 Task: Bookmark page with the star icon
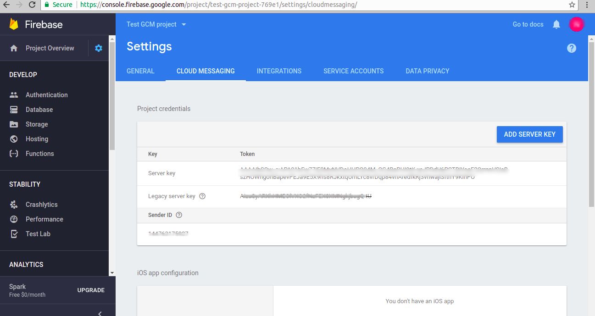point(572,5)
